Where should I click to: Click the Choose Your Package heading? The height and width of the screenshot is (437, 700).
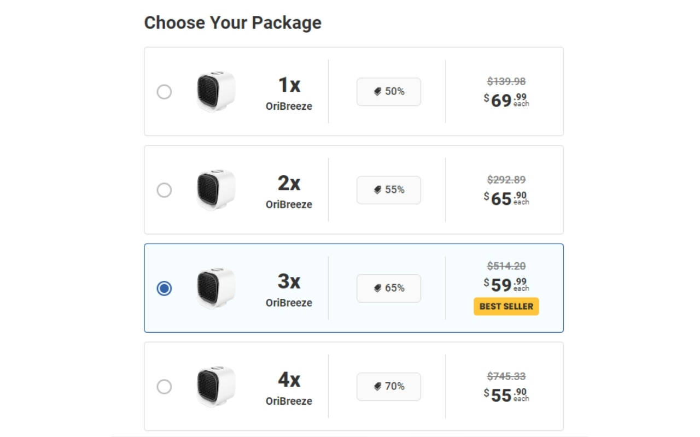click(x=232, y=23)
